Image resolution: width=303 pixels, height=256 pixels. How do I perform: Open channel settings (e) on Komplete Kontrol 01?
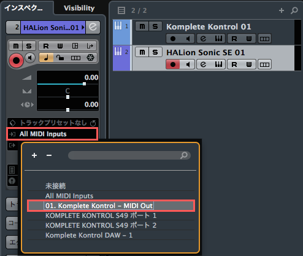(x=203, y=39)
